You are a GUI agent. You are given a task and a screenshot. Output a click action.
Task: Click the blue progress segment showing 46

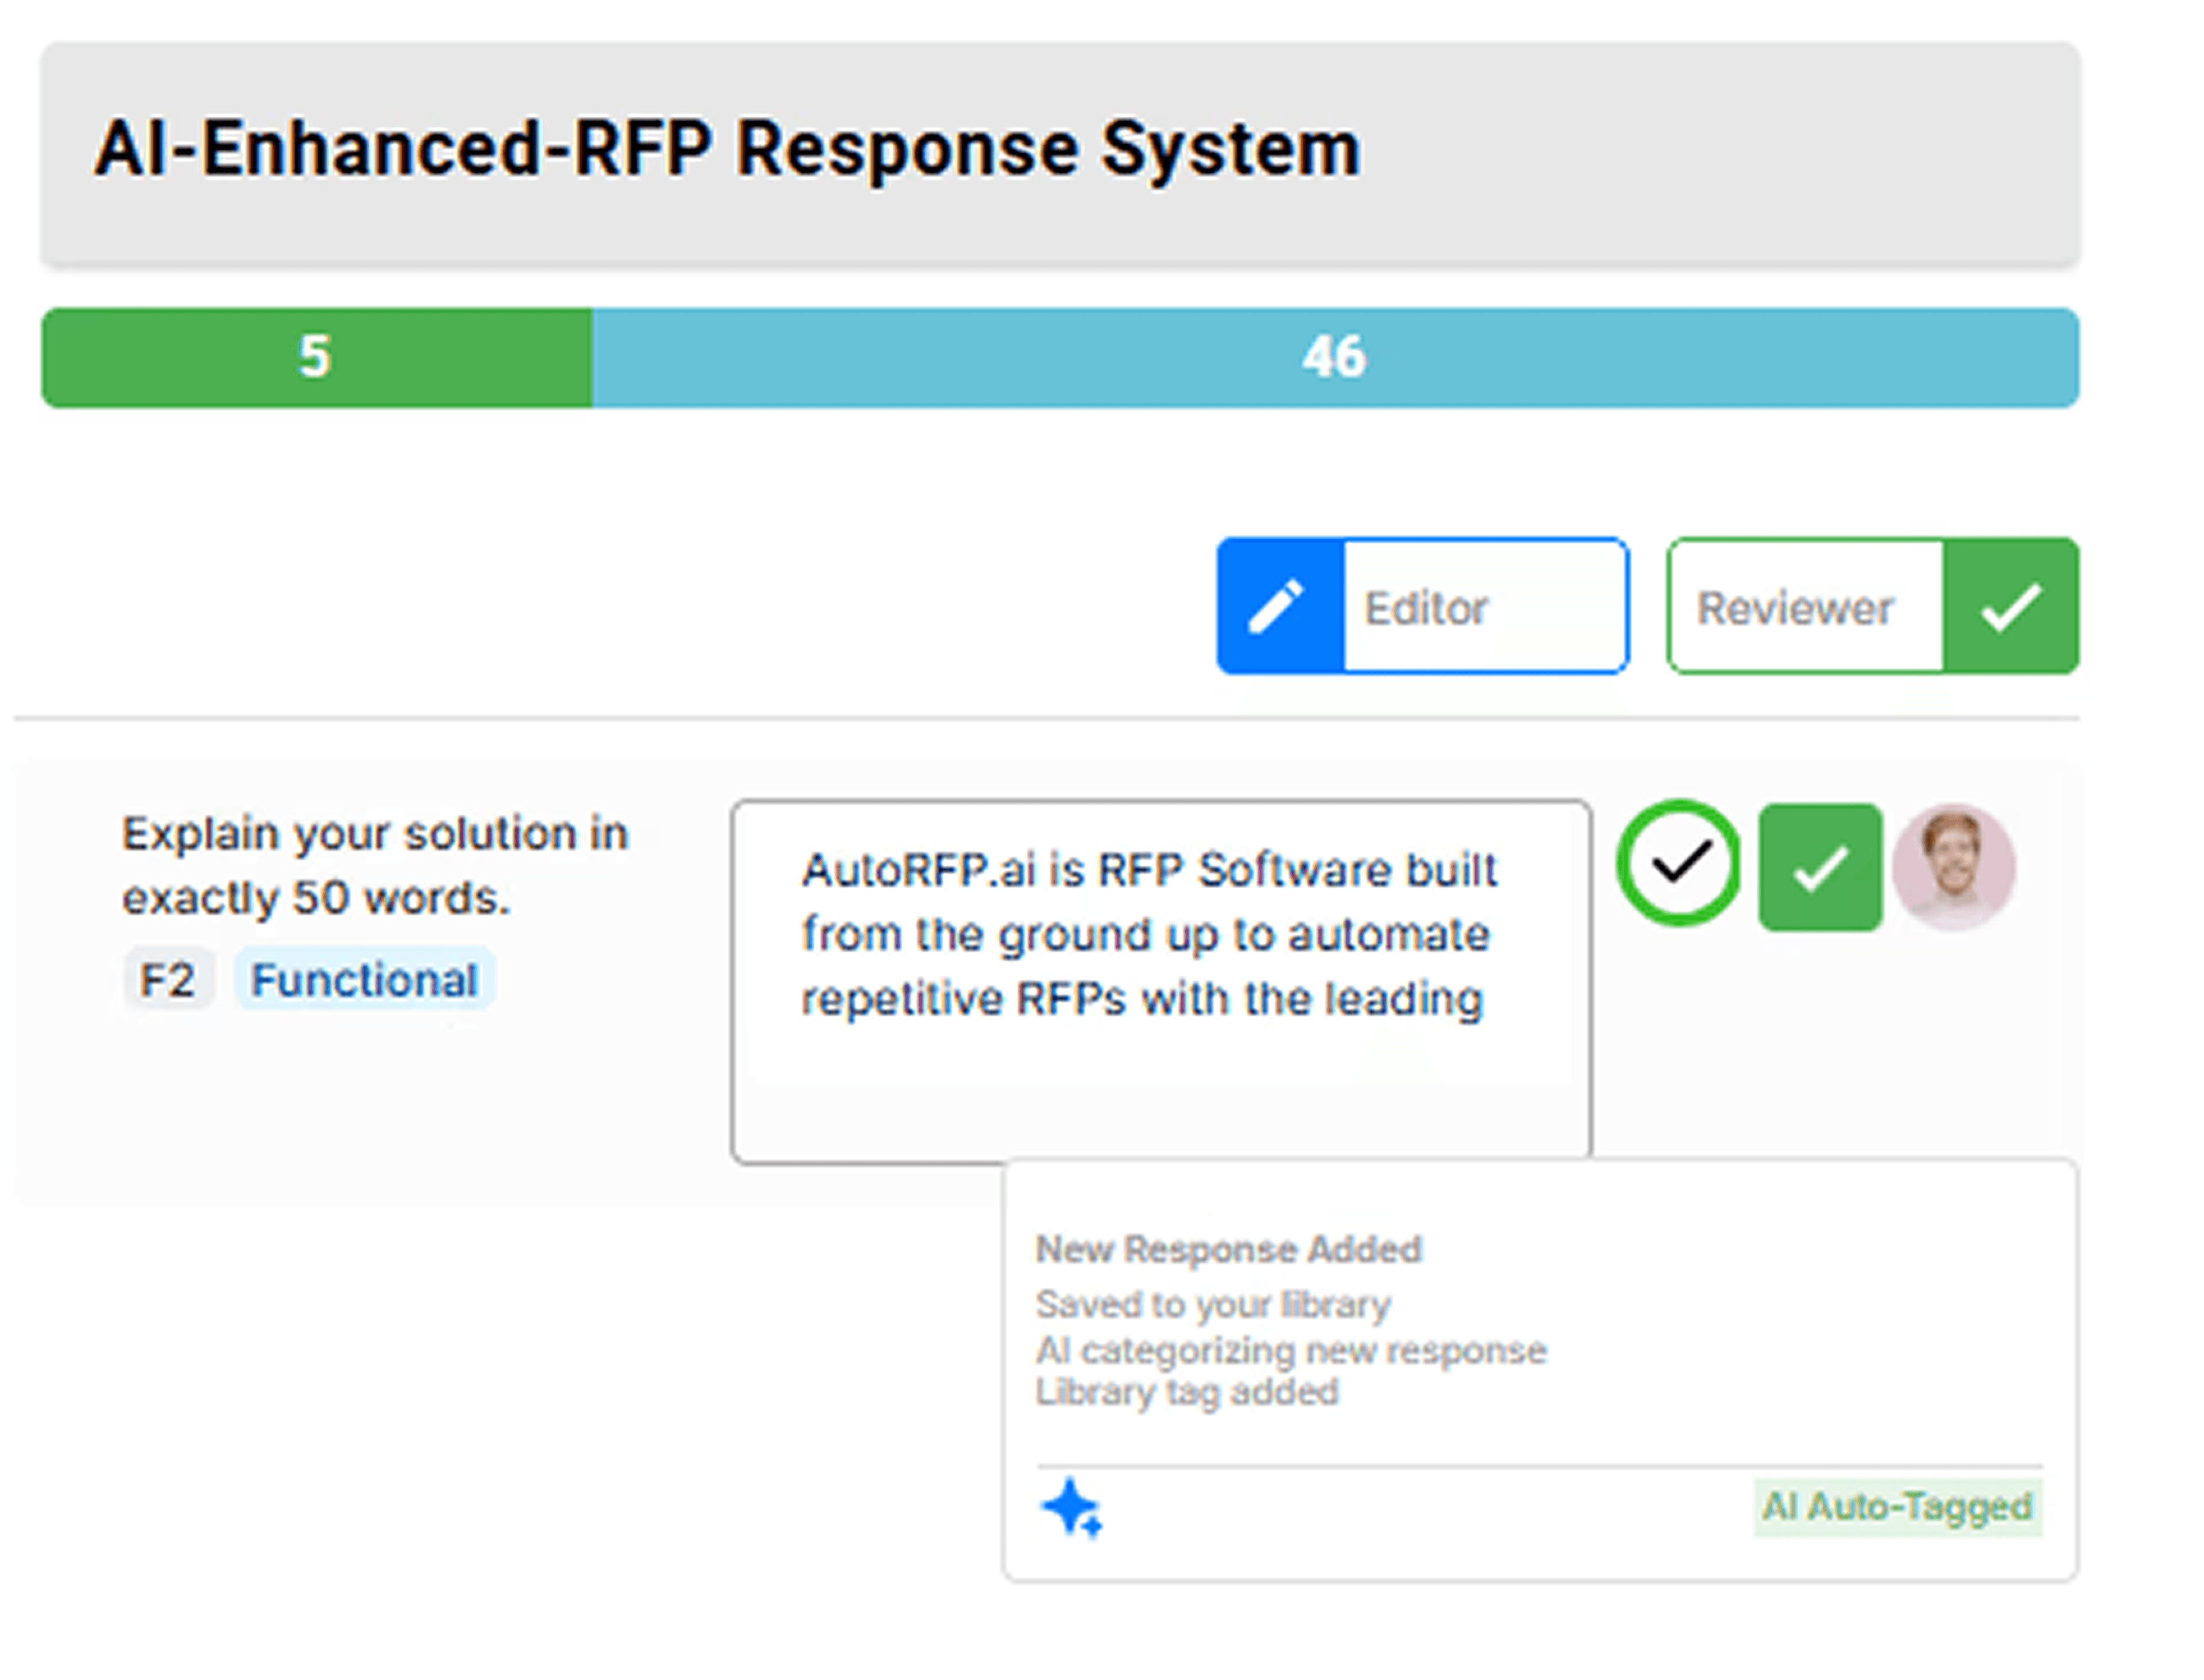tap(1334, 357)
